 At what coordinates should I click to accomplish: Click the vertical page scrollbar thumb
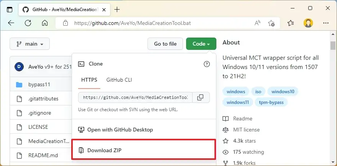tap(333, 46)
